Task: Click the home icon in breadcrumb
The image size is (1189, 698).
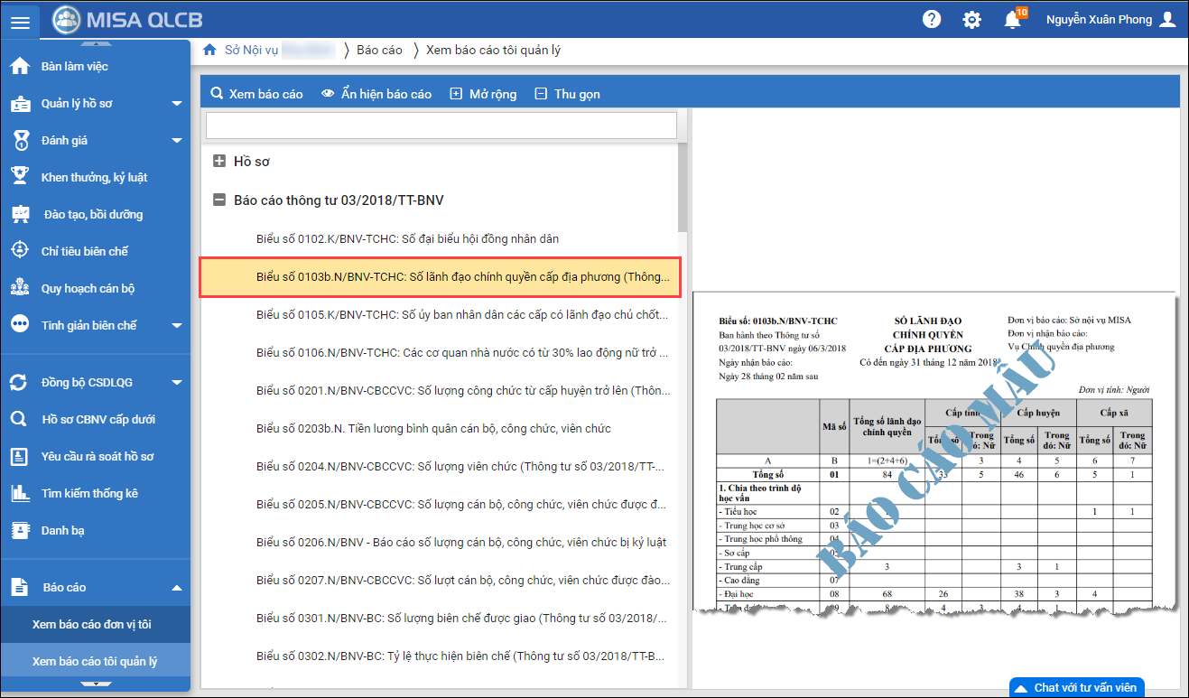Action: (209, 50)
